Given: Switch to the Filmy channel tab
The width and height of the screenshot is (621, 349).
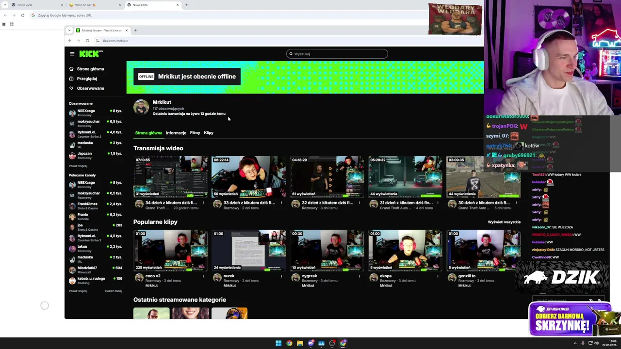Looking at the screenshot, I should pyautogui.click(x=195, y=133).
